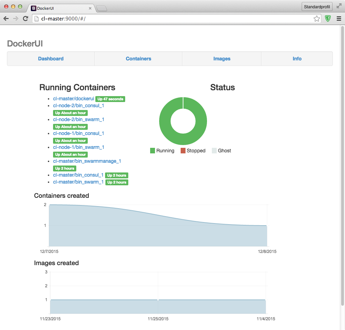Open the Standardprofil profile button
Viewport: 345px width, 330px height.
[317, 7]
